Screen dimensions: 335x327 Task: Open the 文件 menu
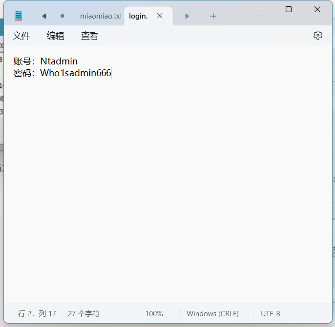pos(21,36)
